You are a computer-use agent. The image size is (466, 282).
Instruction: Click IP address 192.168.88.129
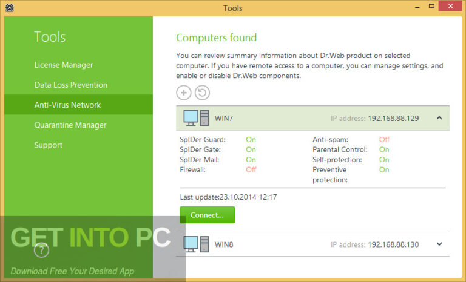[x=393, y=119]
